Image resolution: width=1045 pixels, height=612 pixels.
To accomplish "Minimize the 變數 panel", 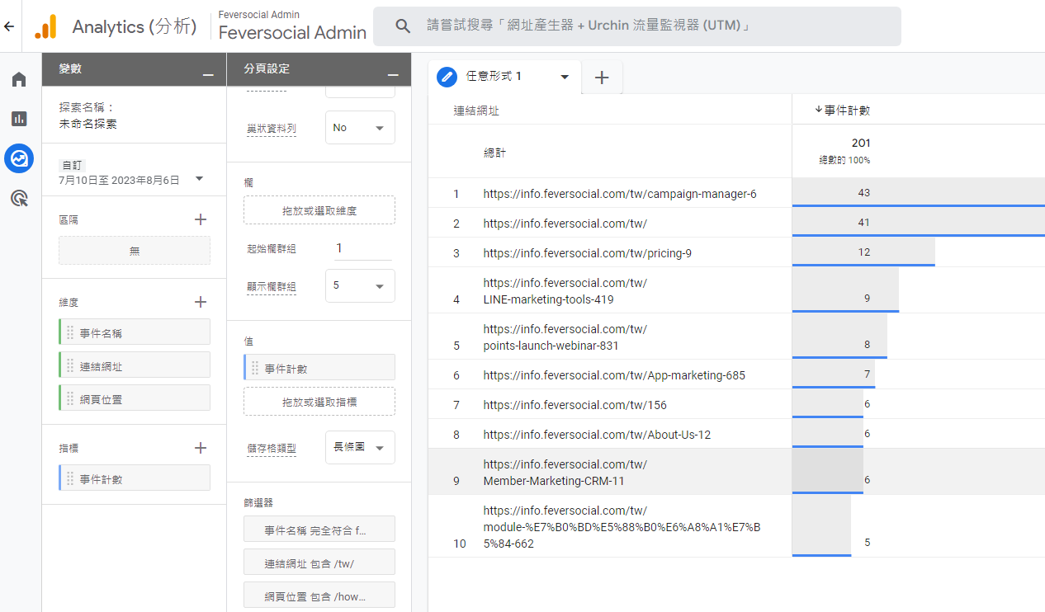I will (208, 75).
